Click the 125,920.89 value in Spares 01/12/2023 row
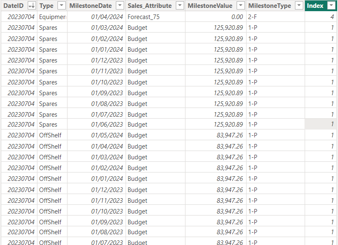This screenshot has width=338, height=245. point(216,60)
